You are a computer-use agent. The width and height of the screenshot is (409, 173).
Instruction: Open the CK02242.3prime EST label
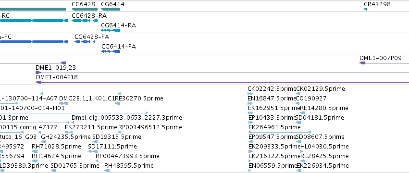272,89
